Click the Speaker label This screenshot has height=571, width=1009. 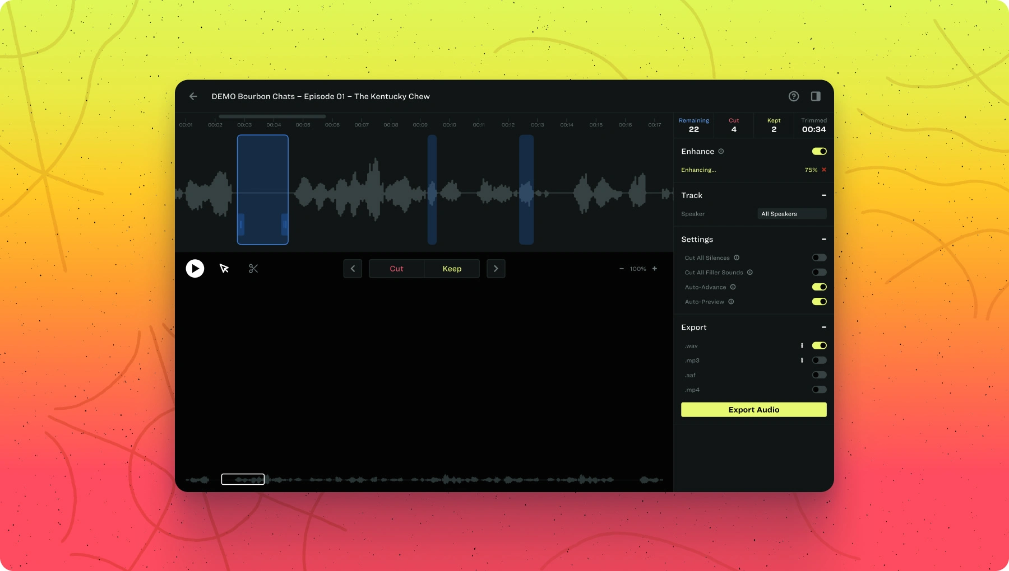(693, 214)
